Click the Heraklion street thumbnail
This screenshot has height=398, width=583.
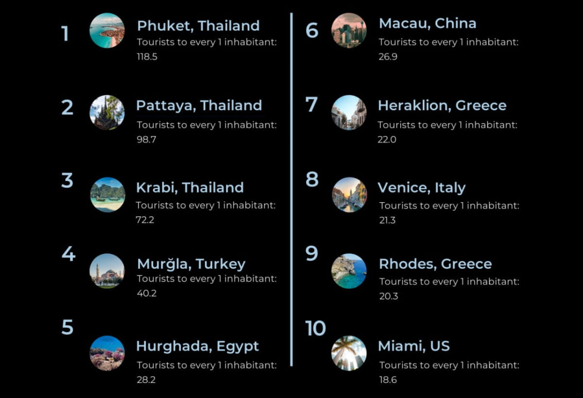(349, 112)
